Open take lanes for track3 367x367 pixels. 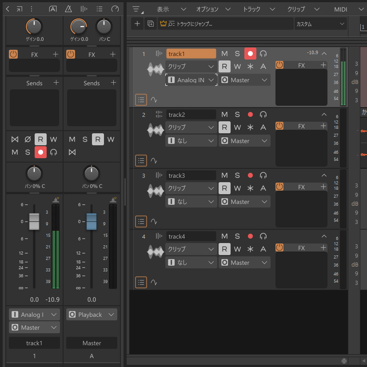coord(141,221)
